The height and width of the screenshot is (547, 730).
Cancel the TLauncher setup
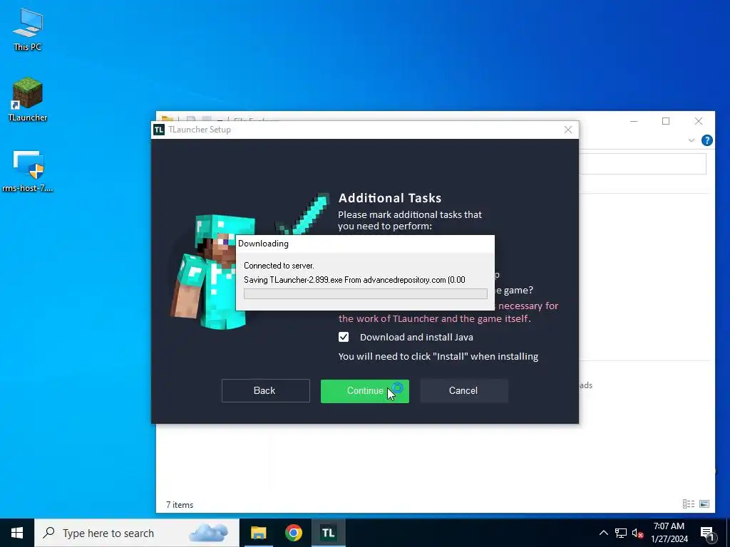click(x=463, y=391)
